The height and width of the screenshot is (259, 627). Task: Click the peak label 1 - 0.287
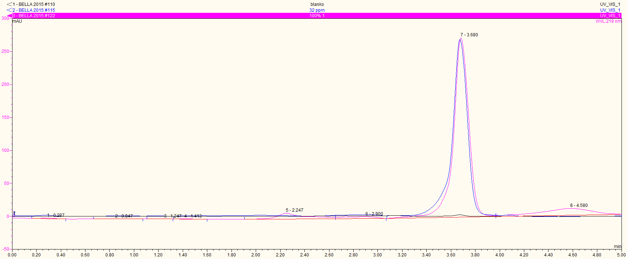coord(56,215)
